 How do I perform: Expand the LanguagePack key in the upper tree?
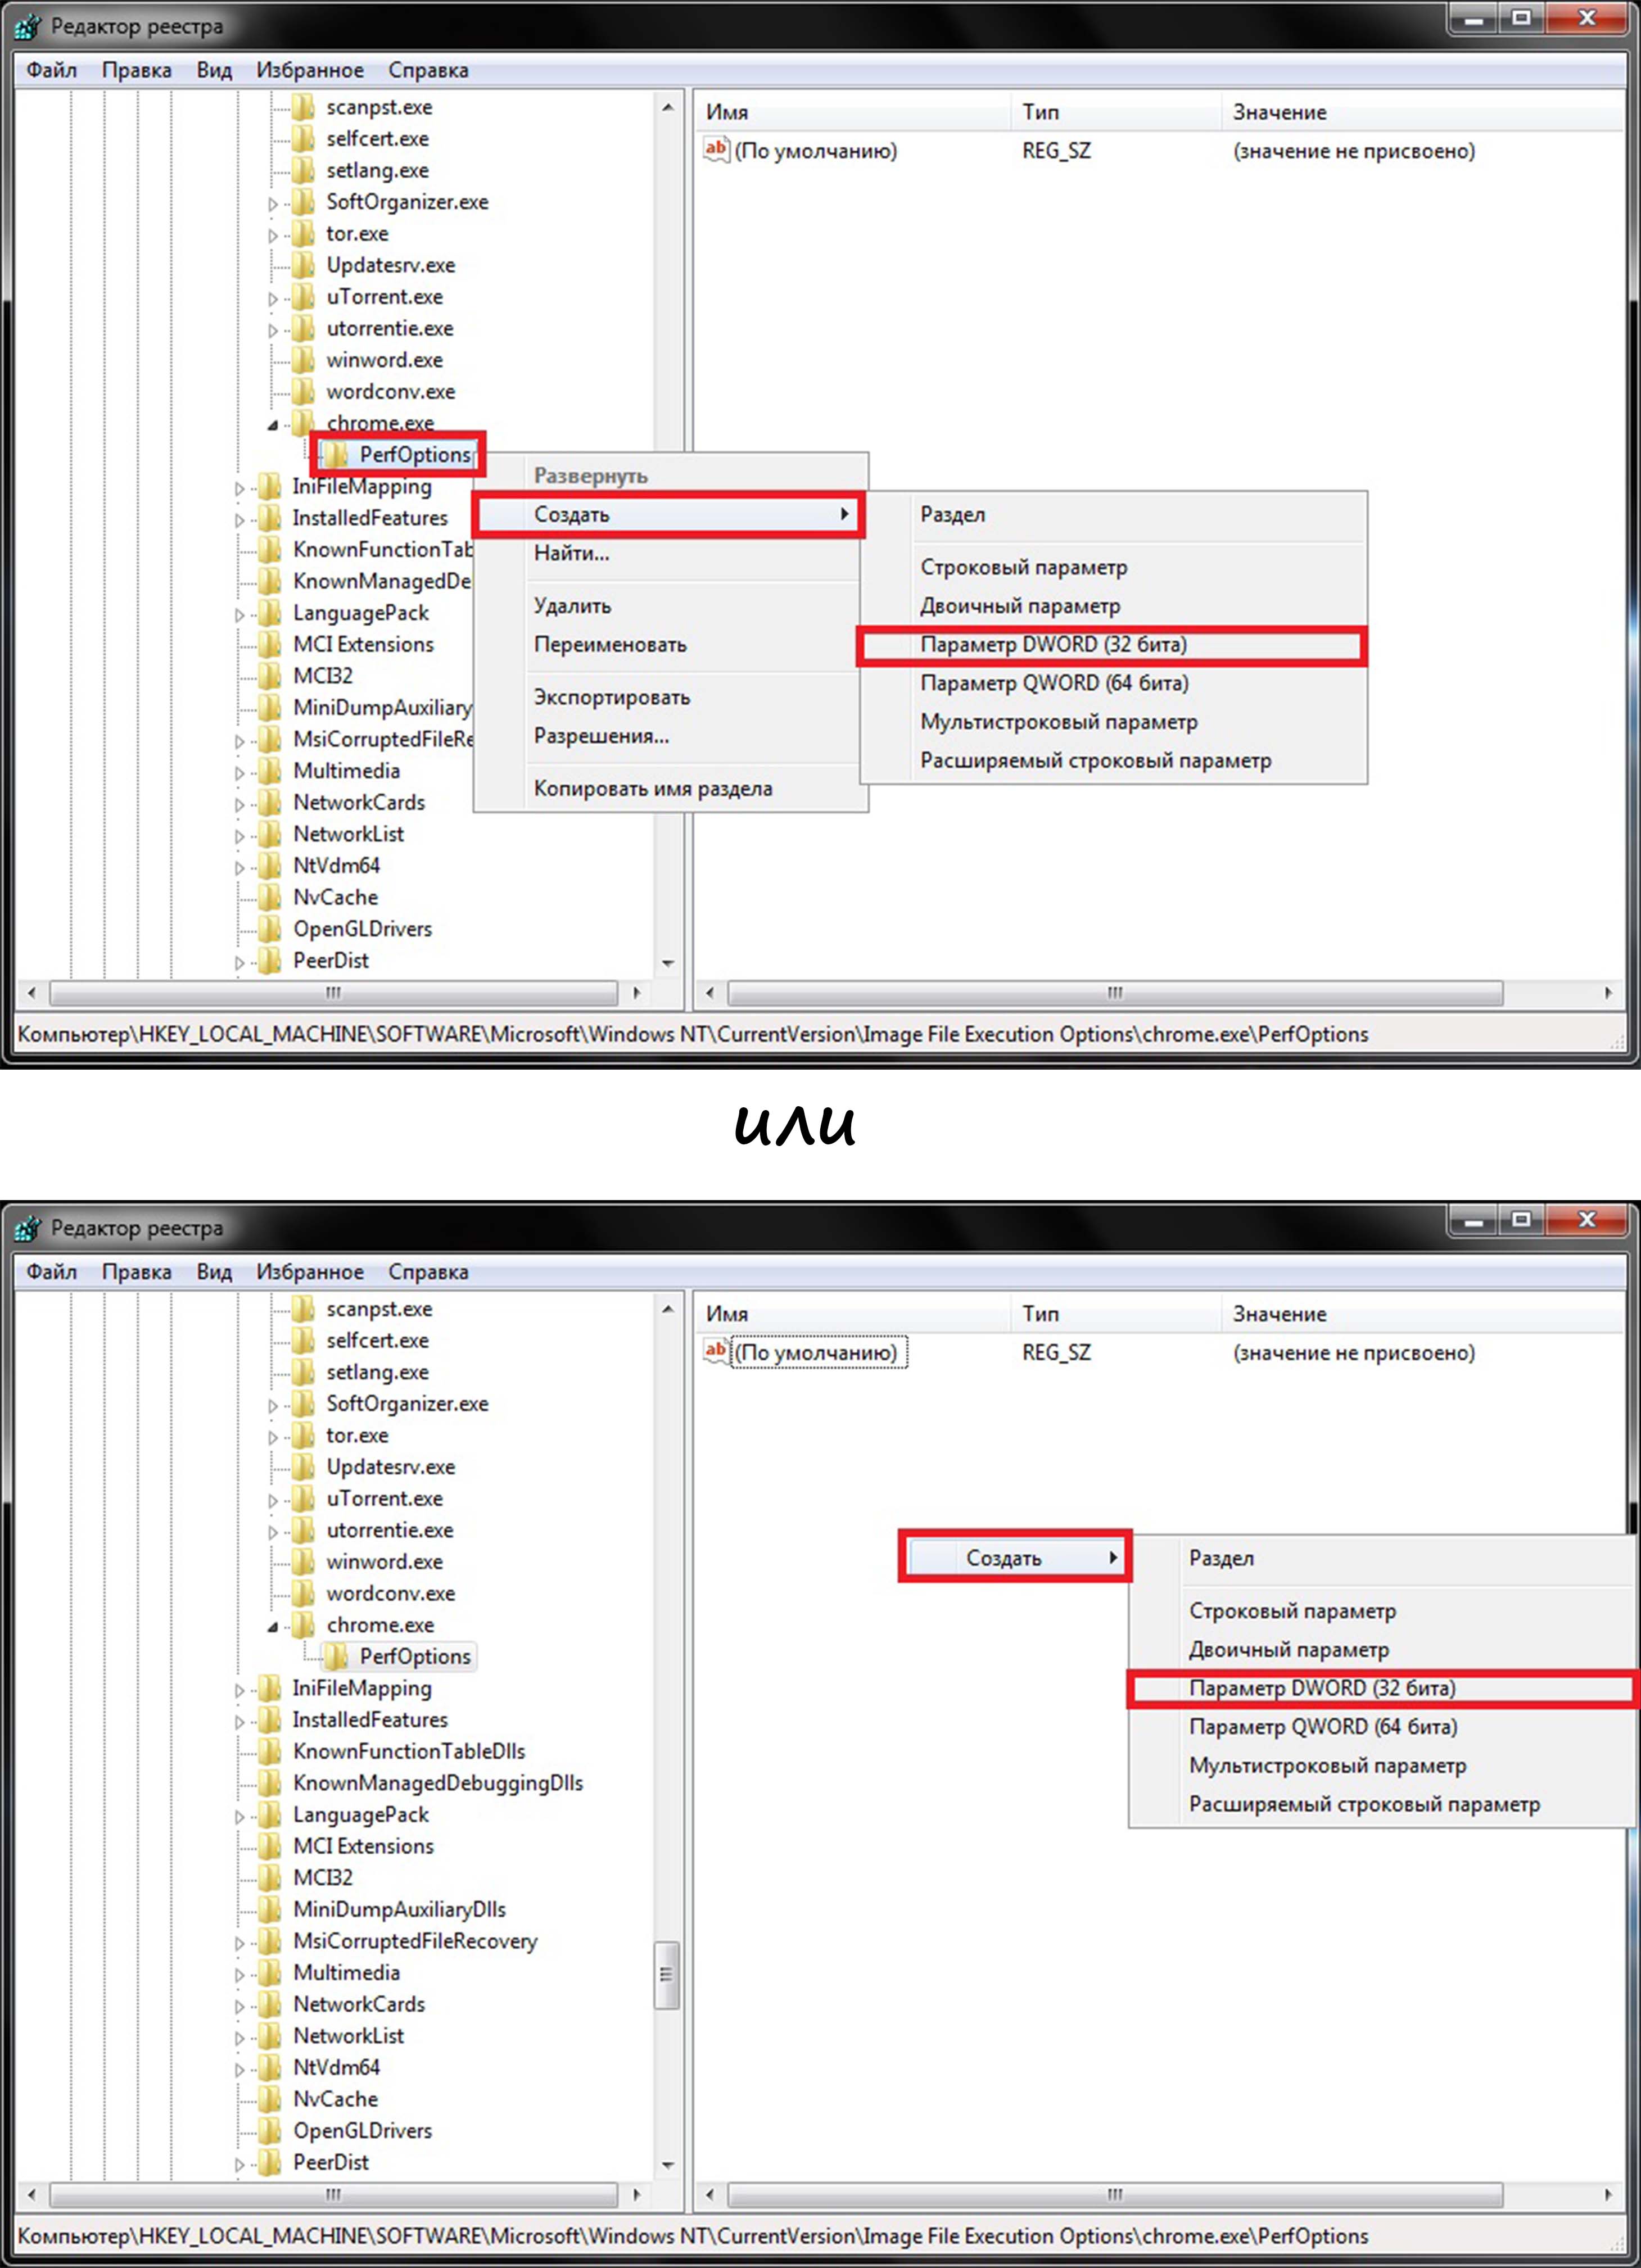coord(239,614)
